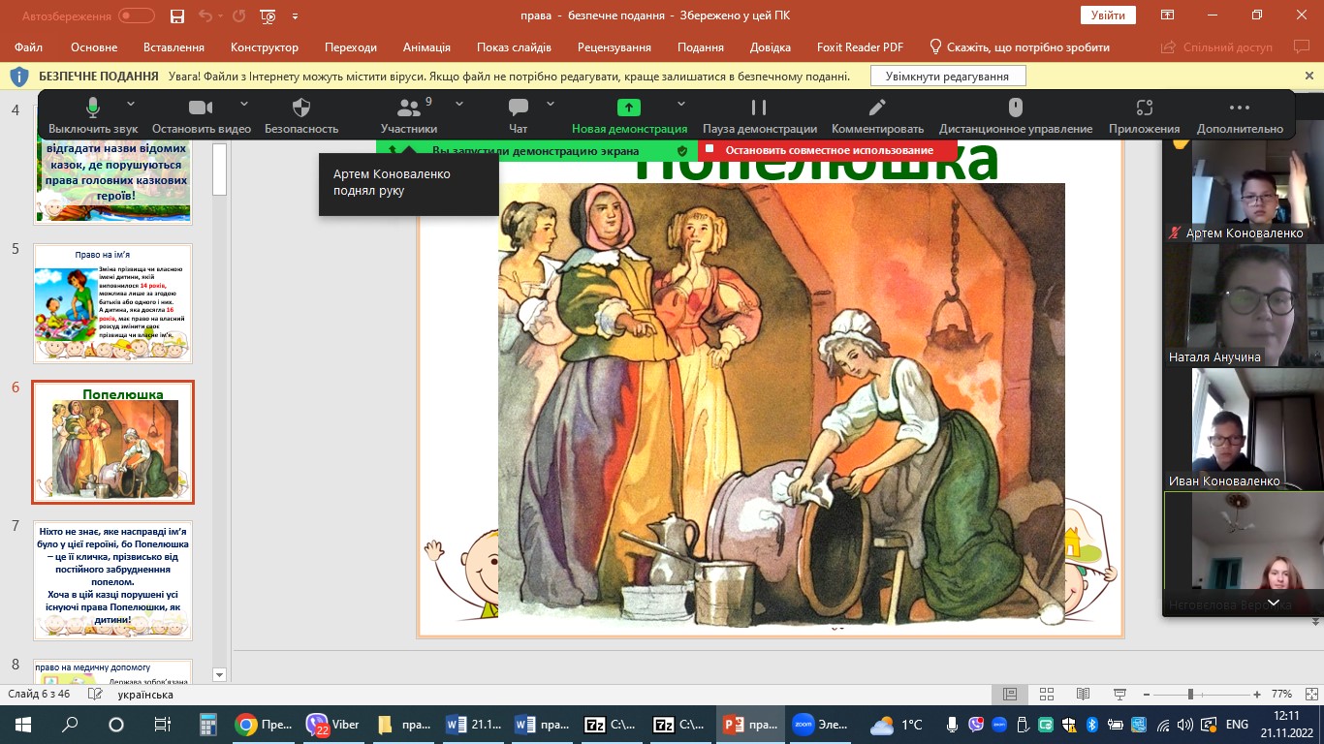Select Наталя Анучина video tile
Viewport: 1324px width, 744px height.
pos(1244,305)
